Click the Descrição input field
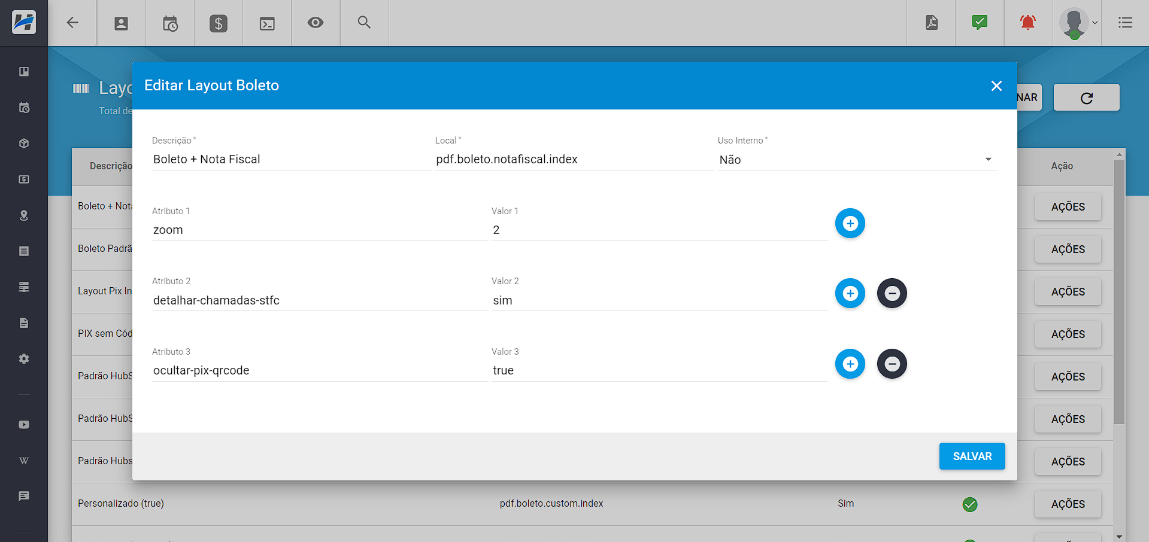The width and height of the screenshot is (1149, 542). (292, 159)
